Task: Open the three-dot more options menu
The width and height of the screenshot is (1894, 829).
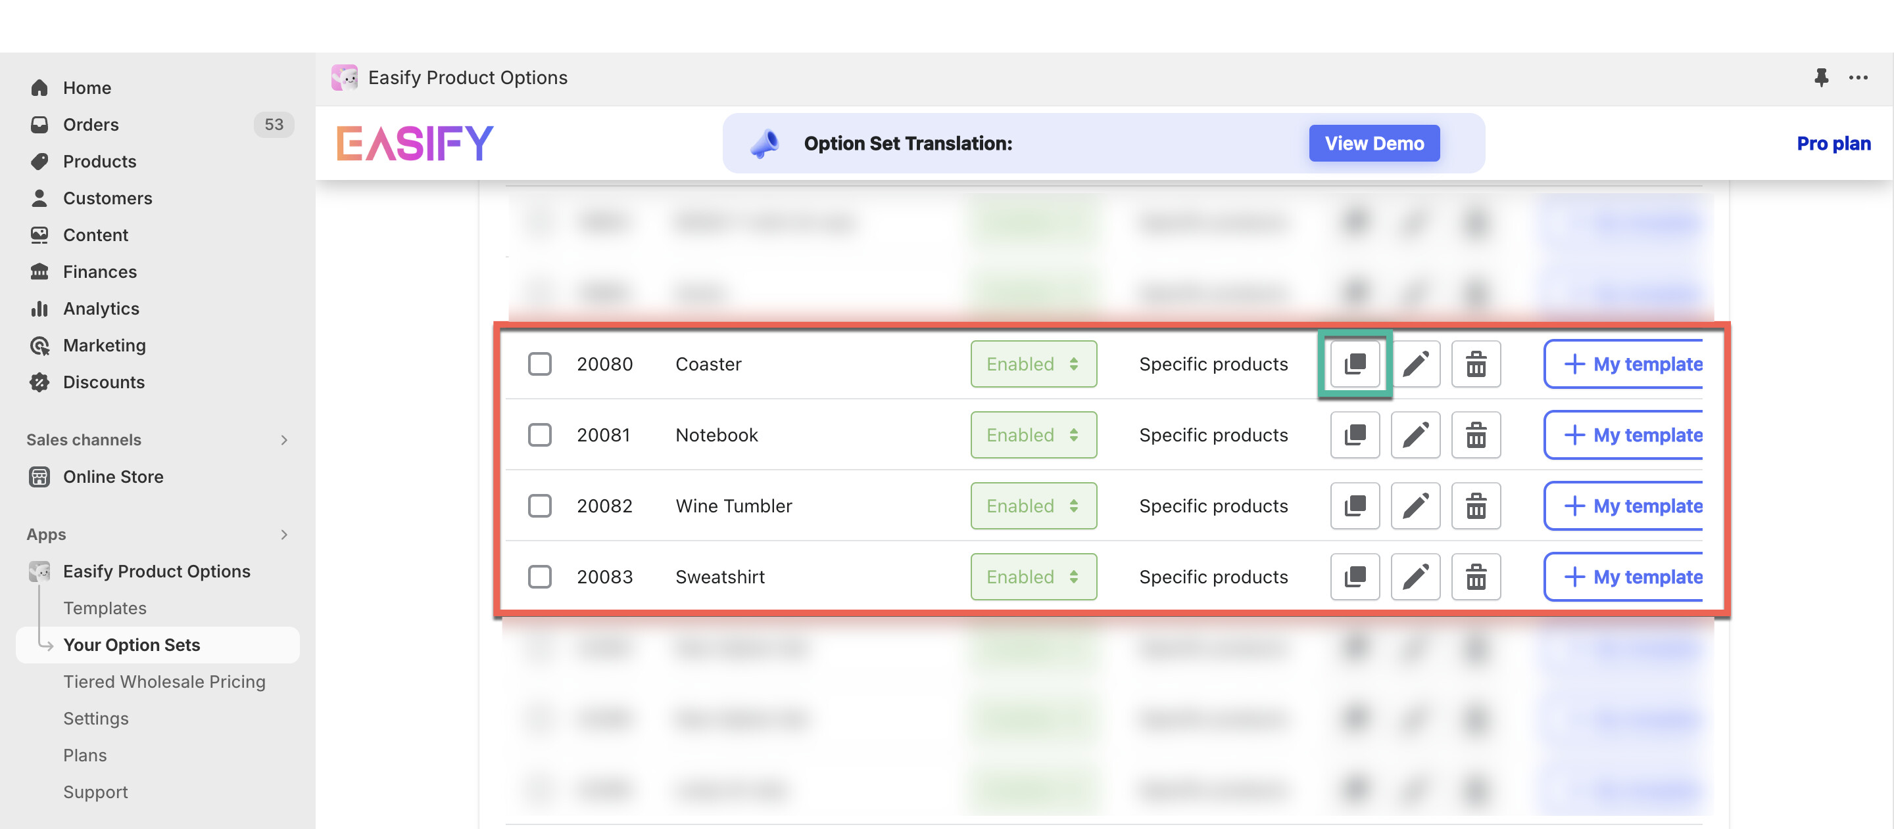Action: (1858, 78)
